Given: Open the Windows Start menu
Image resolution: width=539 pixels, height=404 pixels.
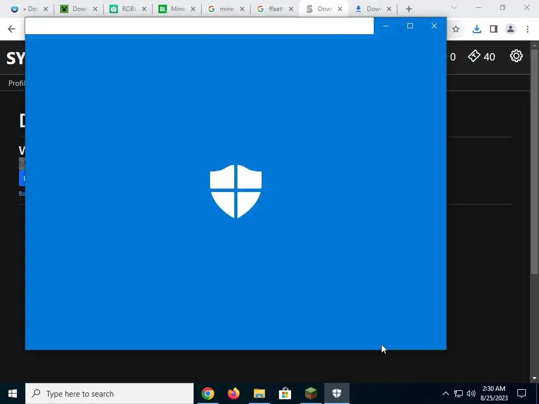Looking at the screenshot, I should click(x=13, y=393).
